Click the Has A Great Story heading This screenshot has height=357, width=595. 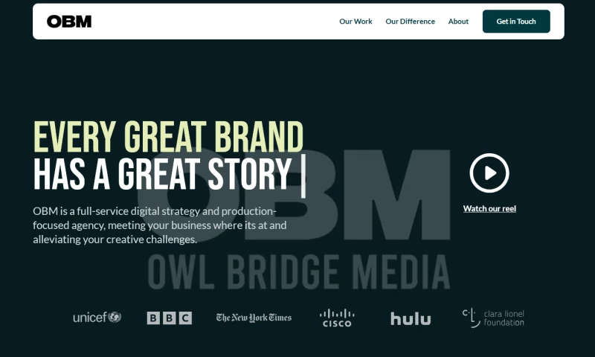[x=162, y=174]
